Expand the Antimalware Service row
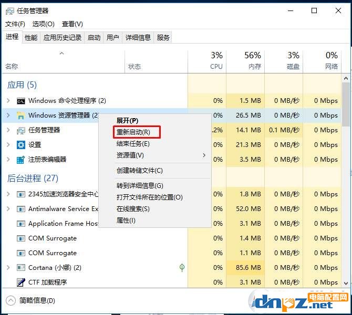Screen dimensions: 352x315 (x=8, y=208)
